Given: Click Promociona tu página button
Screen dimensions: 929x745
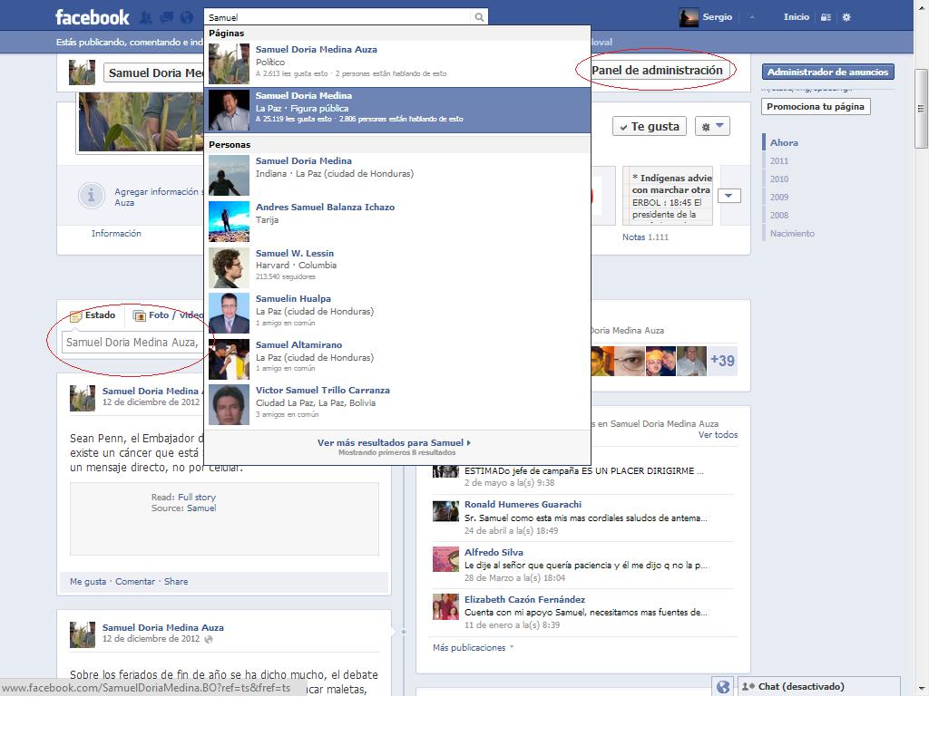Looking at the screenshot, I should tap(816, 107).
